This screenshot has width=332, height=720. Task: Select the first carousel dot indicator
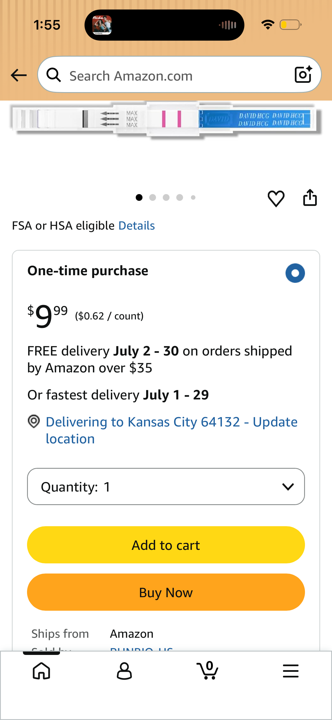pos(140,198)
